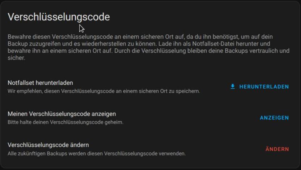
Task: Click the 'Bitte halte deinen Verschlüsselungscode geheim' hint
Action: coord(65,122)
